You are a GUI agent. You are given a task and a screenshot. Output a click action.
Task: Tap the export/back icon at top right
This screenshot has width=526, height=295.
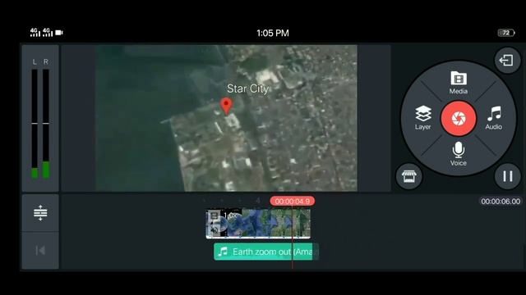(507, 60)
